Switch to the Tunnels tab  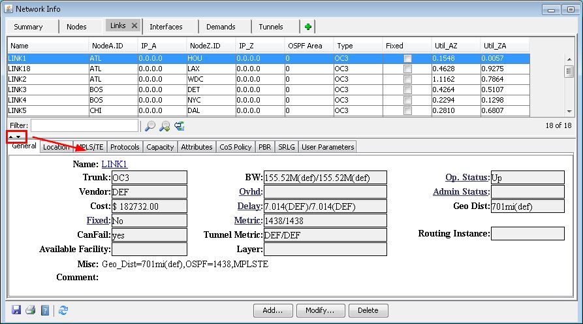pos(272,27)
